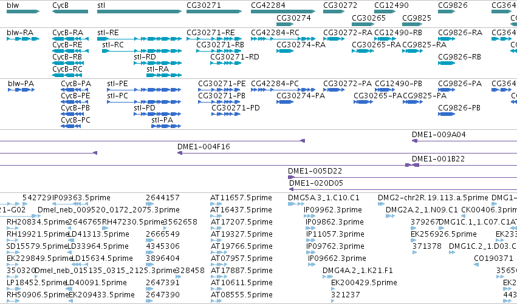The image size is (517, 304).
Task: Click the EST label 2644157
Action: pos(163,198)
